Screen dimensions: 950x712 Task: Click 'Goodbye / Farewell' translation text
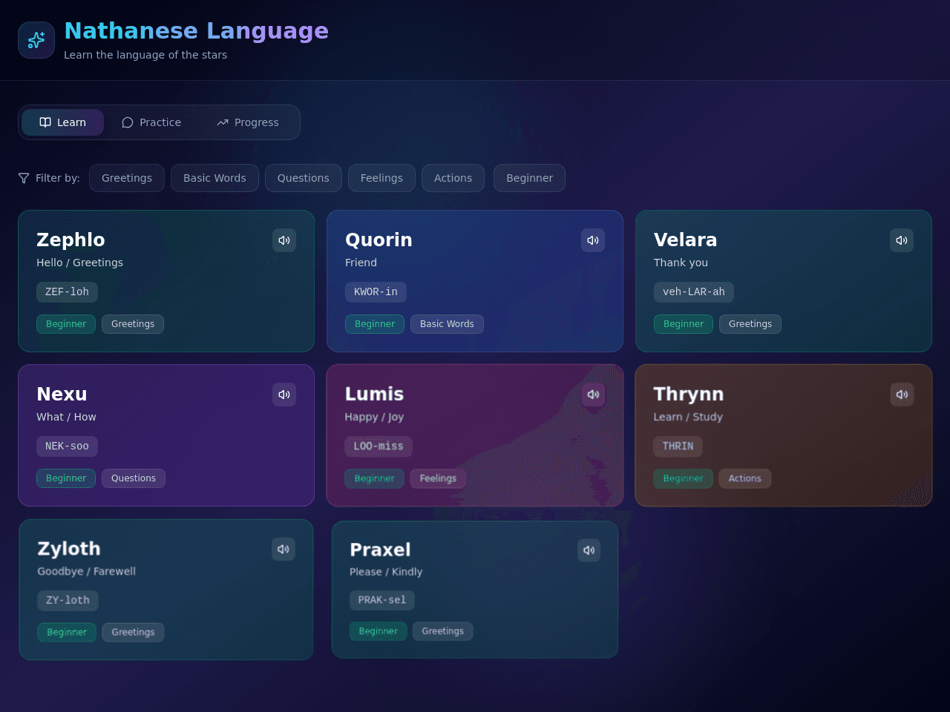[87, 571]
